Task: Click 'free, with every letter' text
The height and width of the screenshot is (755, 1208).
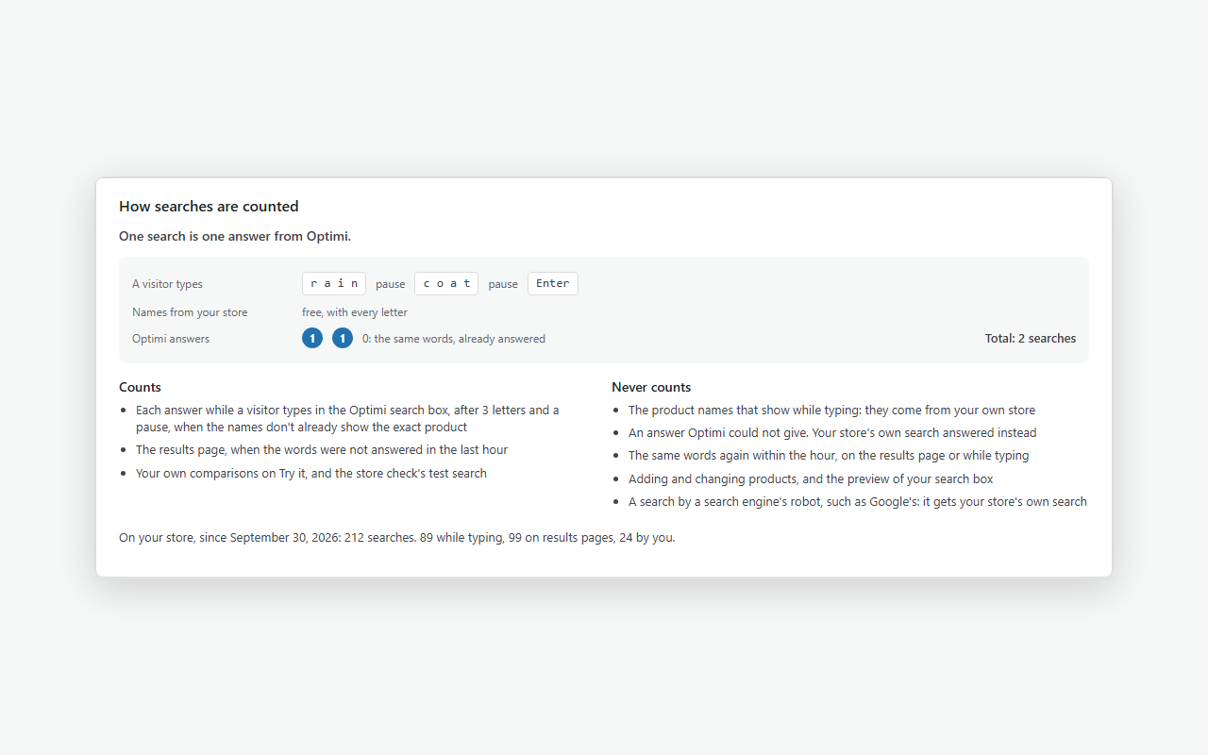Action: click(355, 312)
